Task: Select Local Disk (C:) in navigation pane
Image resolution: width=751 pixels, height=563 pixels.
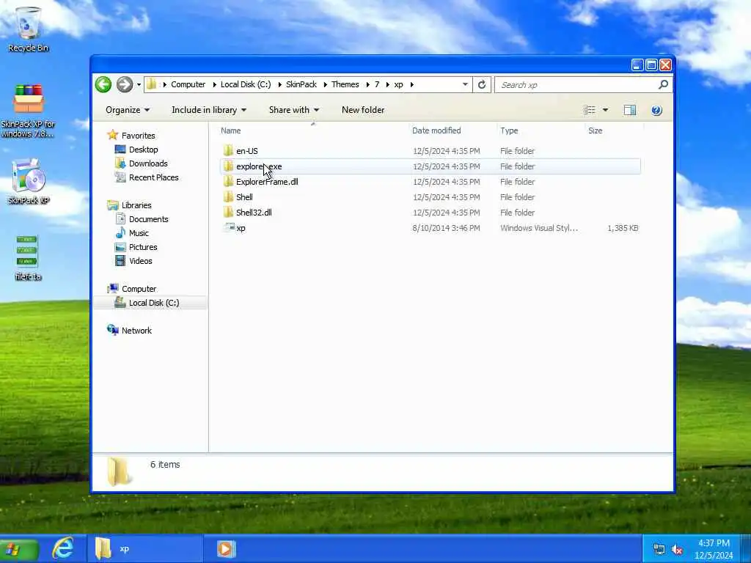Action: (x=154, y=303)
